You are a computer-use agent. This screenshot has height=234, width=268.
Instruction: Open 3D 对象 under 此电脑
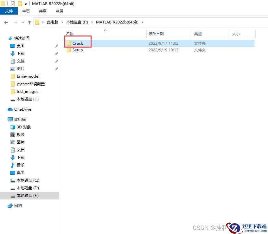coord(23,127)
